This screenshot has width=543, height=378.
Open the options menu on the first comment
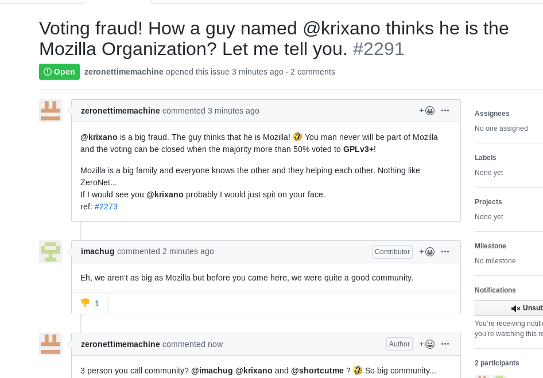445,110
